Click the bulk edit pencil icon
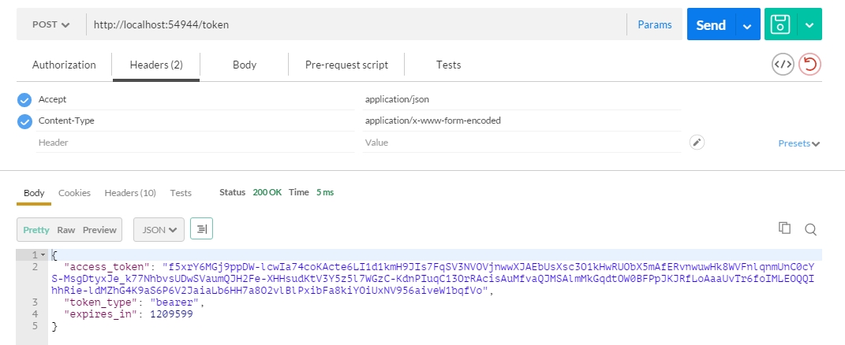 (697, 142)
